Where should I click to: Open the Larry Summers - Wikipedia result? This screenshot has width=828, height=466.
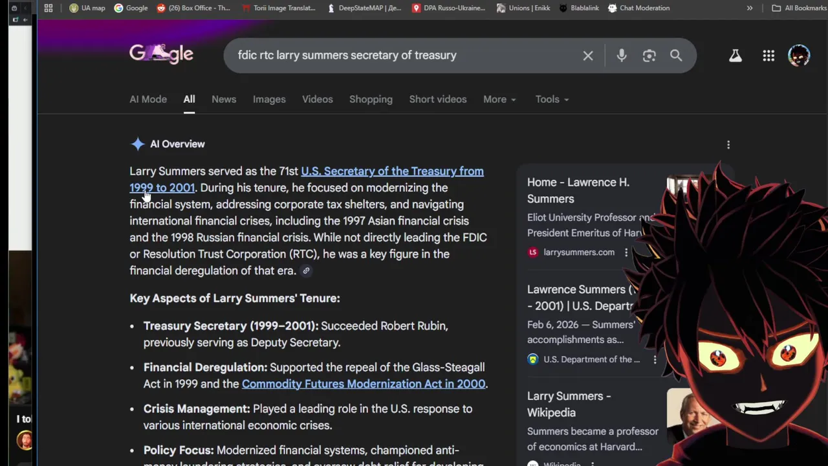[x=569, y=404]
